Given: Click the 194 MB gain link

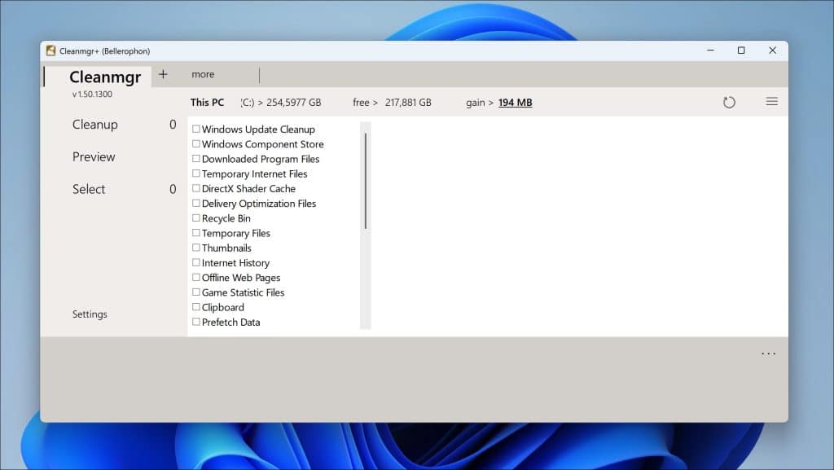Looking at the screenshot, I should click(x=515, y=103).
